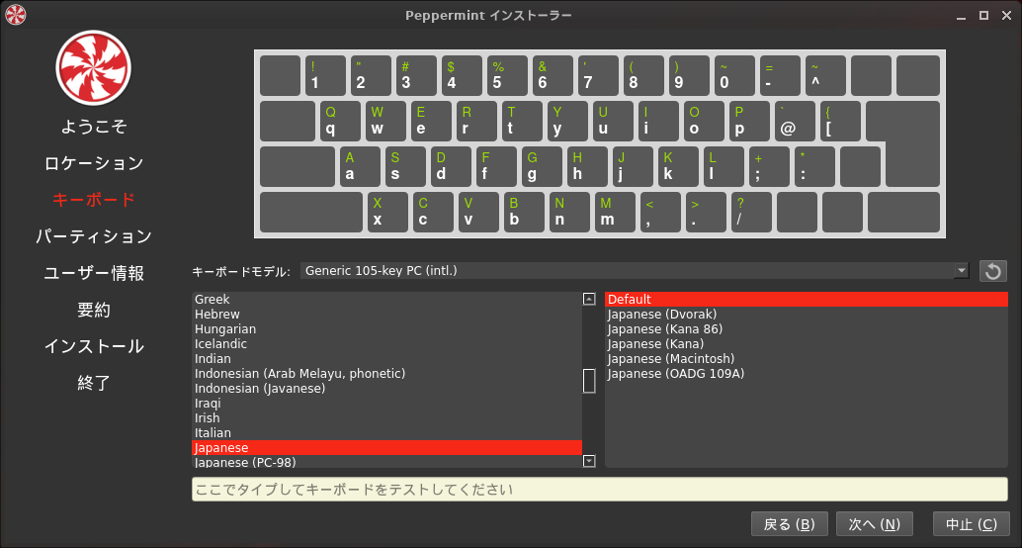Screen dimensions: 1022x548
Task: Go to ようこそ step in sidebar
Action: point(94,126)
